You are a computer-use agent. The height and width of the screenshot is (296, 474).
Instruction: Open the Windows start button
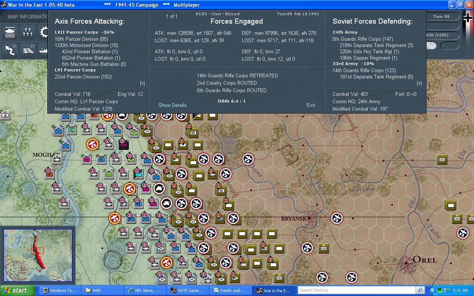point(18,290)
